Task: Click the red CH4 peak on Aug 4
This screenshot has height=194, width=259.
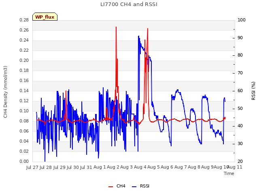Action: click(148, 29)
